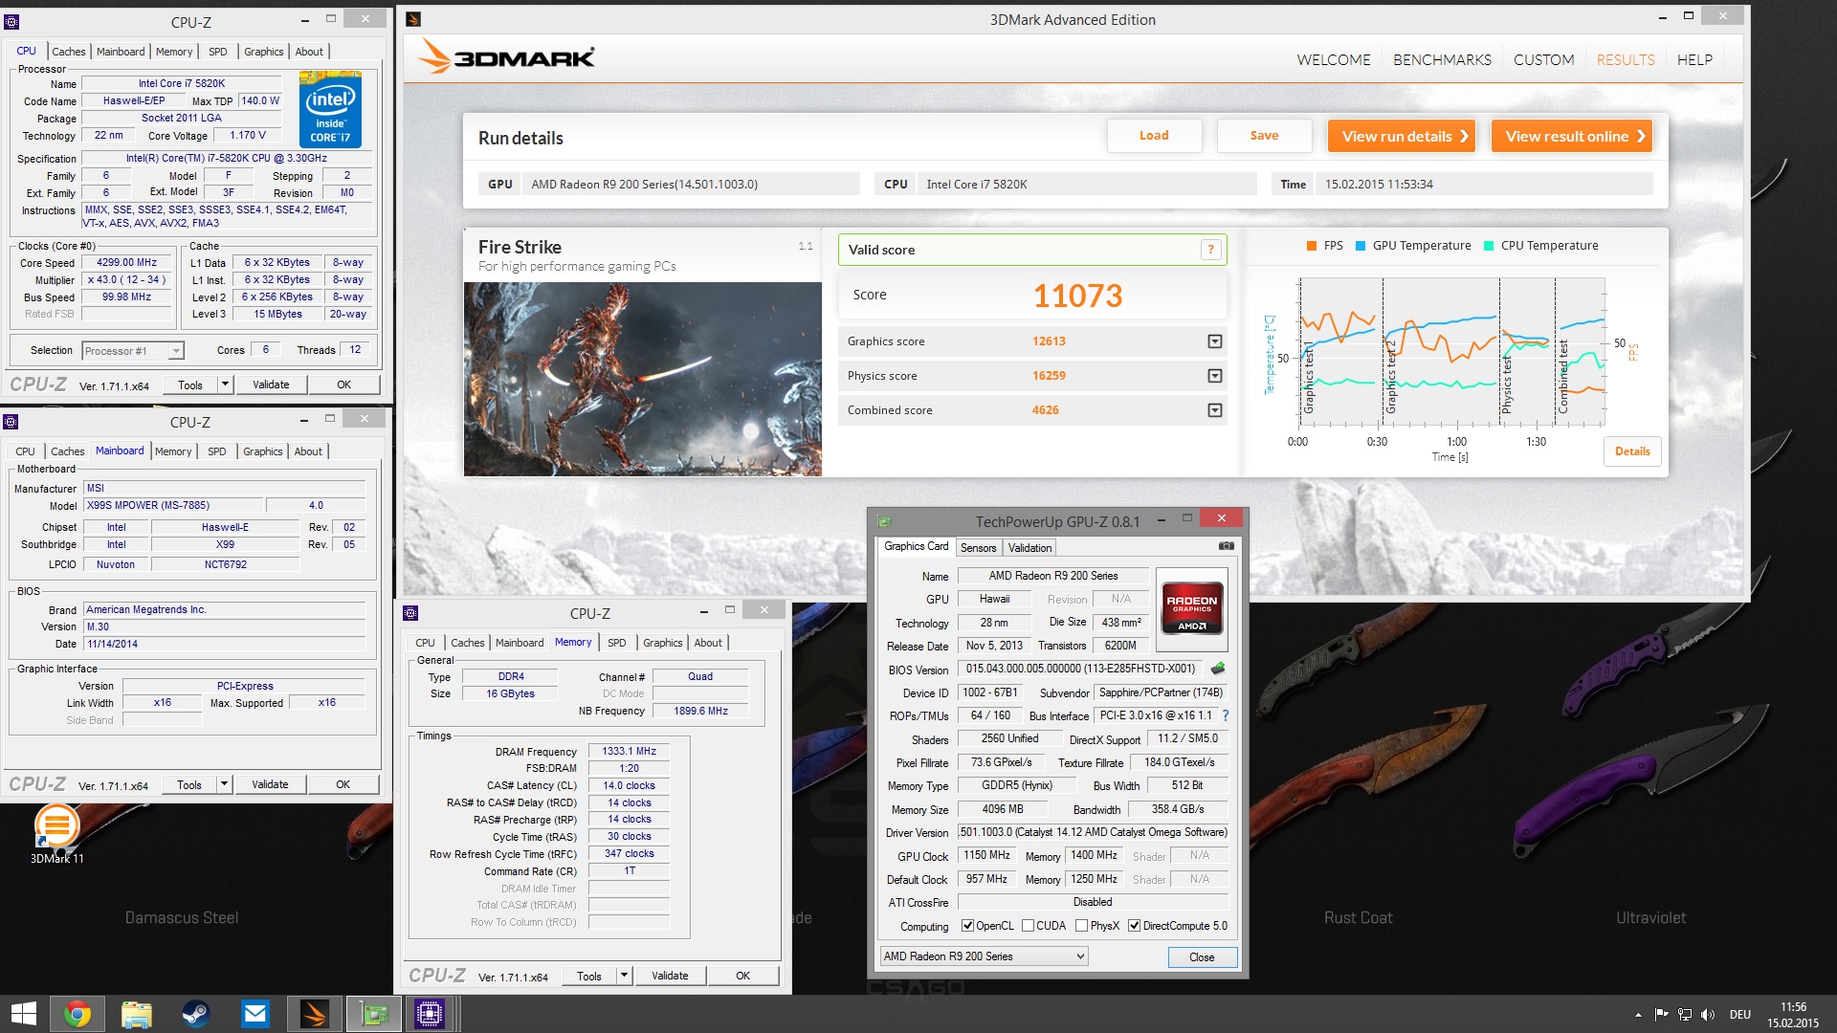Screen dimensions: 1837x1033
Task: Expand the Graphics score details
Action: click(1214, 341)
